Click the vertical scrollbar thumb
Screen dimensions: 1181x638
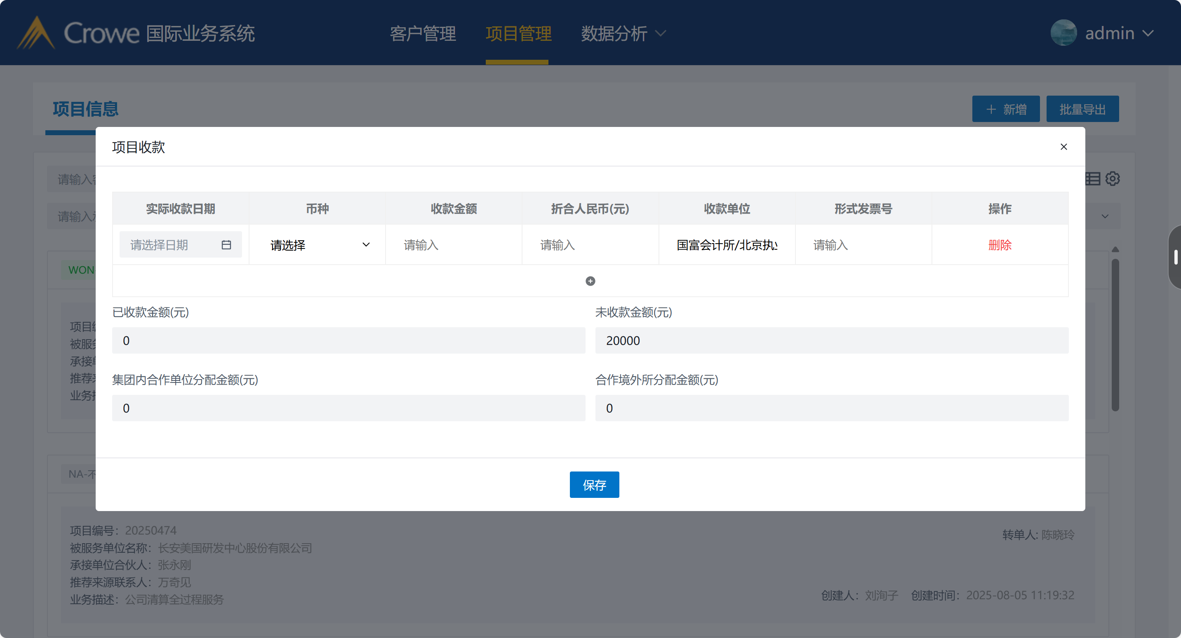click(x=1115, y=335)
